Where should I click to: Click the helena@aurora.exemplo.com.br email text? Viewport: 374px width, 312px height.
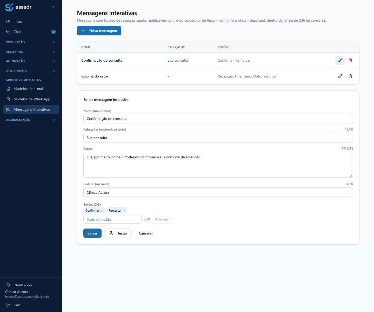click(x=27, y=297)
